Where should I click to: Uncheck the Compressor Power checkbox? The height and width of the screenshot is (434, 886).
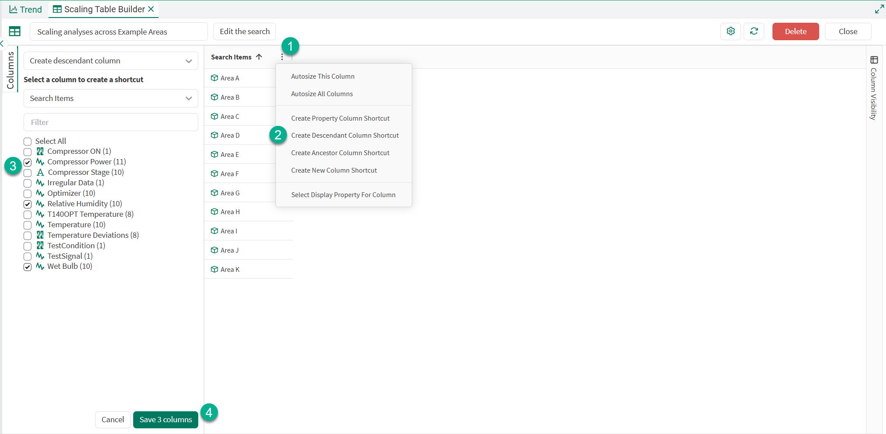[x=28, y=162]
